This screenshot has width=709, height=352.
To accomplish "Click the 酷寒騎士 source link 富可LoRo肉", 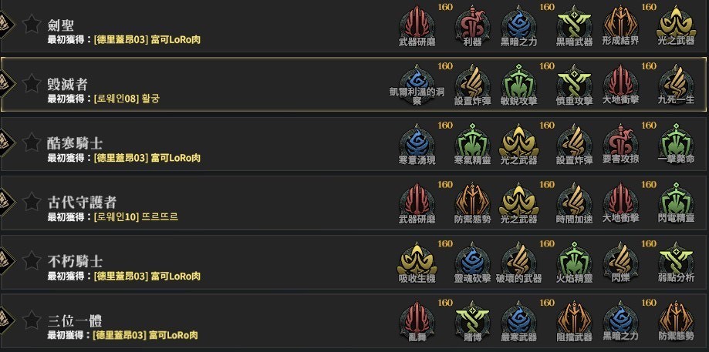I will pos(175,158).
